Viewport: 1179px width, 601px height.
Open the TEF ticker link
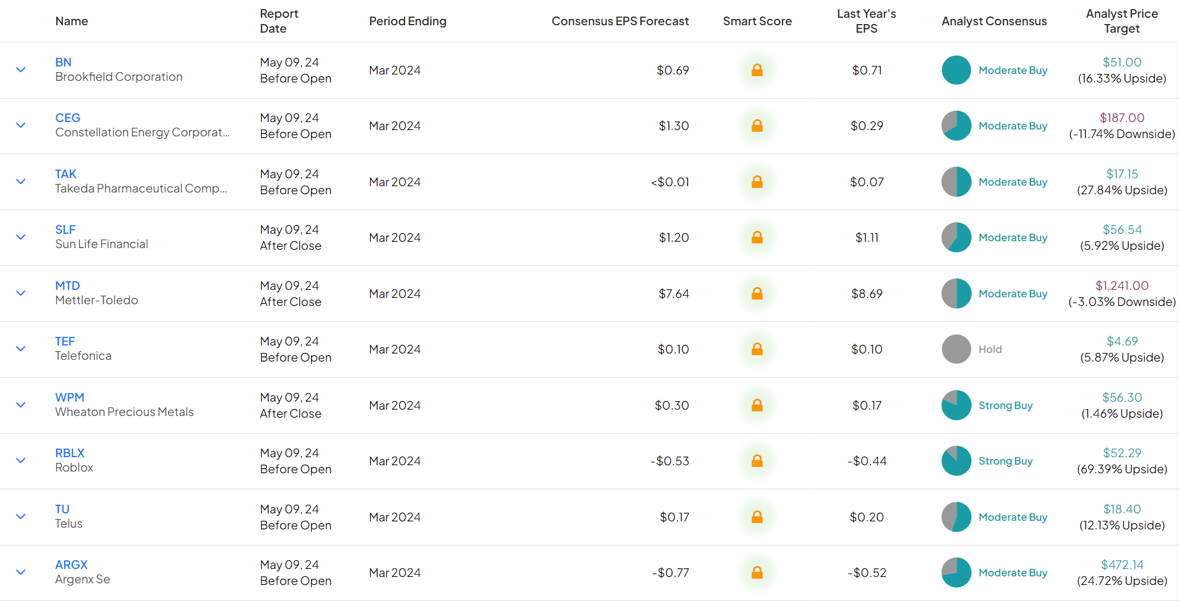65,341
